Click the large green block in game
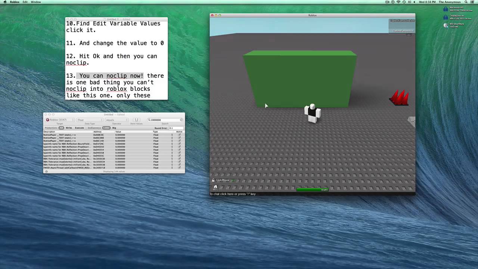The width and height of the screenshot is (478, 269). [300, 78]
